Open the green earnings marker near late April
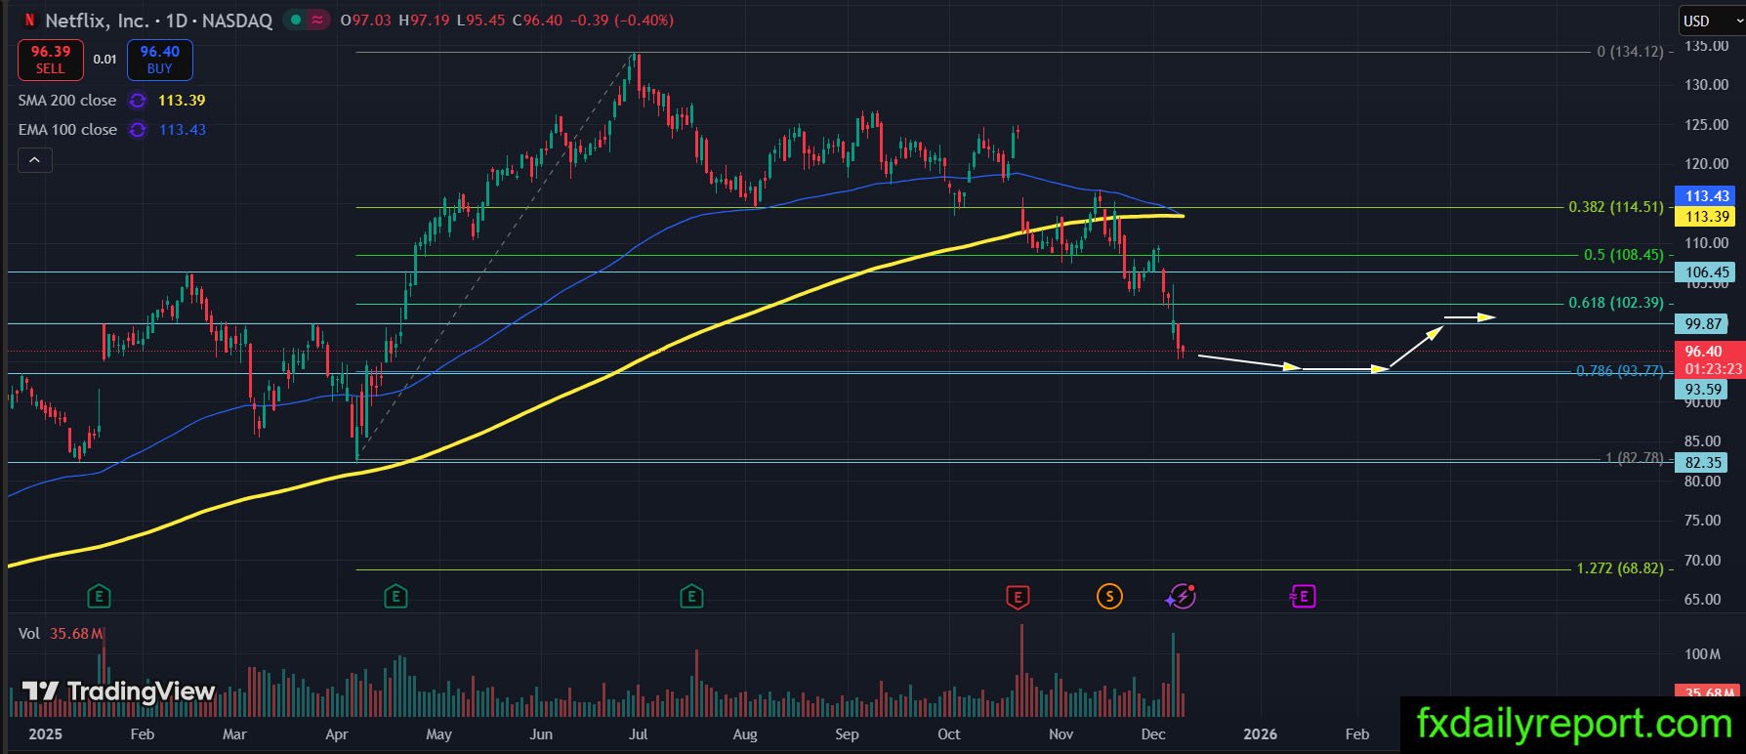 (395, 596)
